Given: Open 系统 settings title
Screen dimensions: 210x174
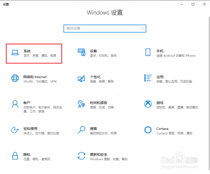Looking at the screenshot, I should [27, 51].
